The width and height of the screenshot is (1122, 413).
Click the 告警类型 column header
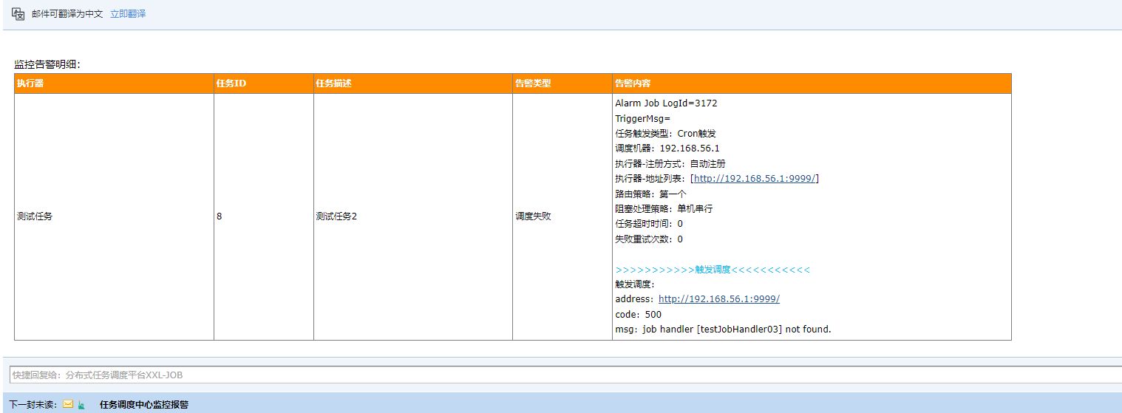[562, 83]
